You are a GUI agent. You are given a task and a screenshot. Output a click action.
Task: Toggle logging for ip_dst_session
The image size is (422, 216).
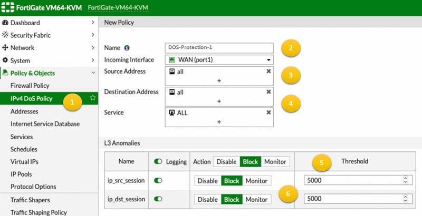pos(158,199)
